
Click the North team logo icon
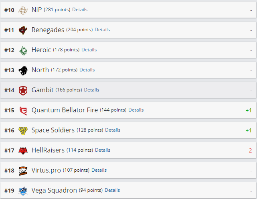click(23, 70)
